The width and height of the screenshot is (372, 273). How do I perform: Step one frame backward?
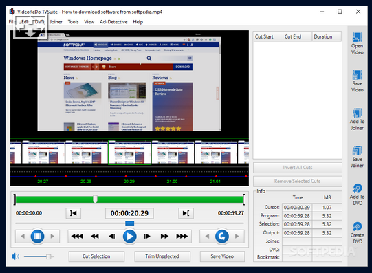click(112, 237)
